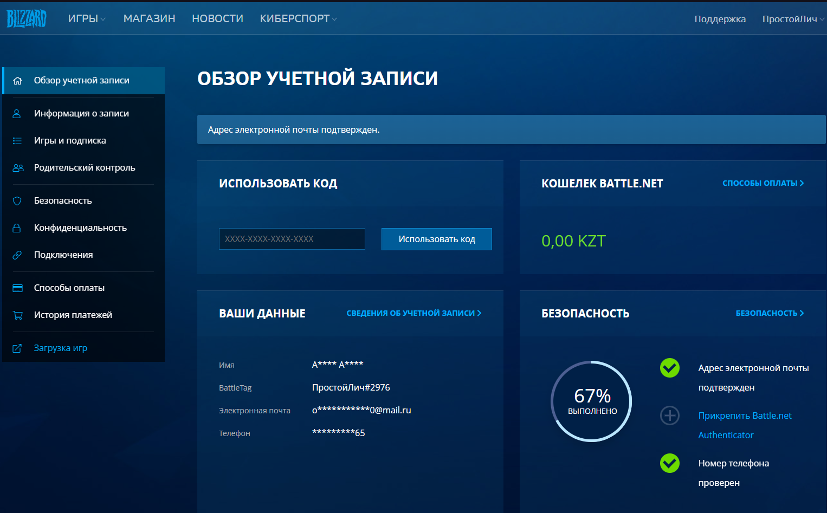Click the КОШЕЛЕК BATTLE.NET card heading

tap(602, 184)
